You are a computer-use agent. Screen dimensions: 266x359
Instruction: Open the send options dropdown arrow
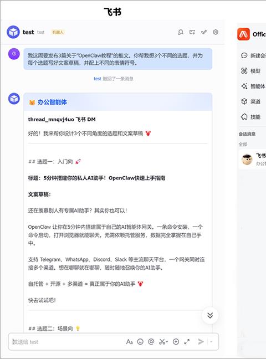pos(211,342)
